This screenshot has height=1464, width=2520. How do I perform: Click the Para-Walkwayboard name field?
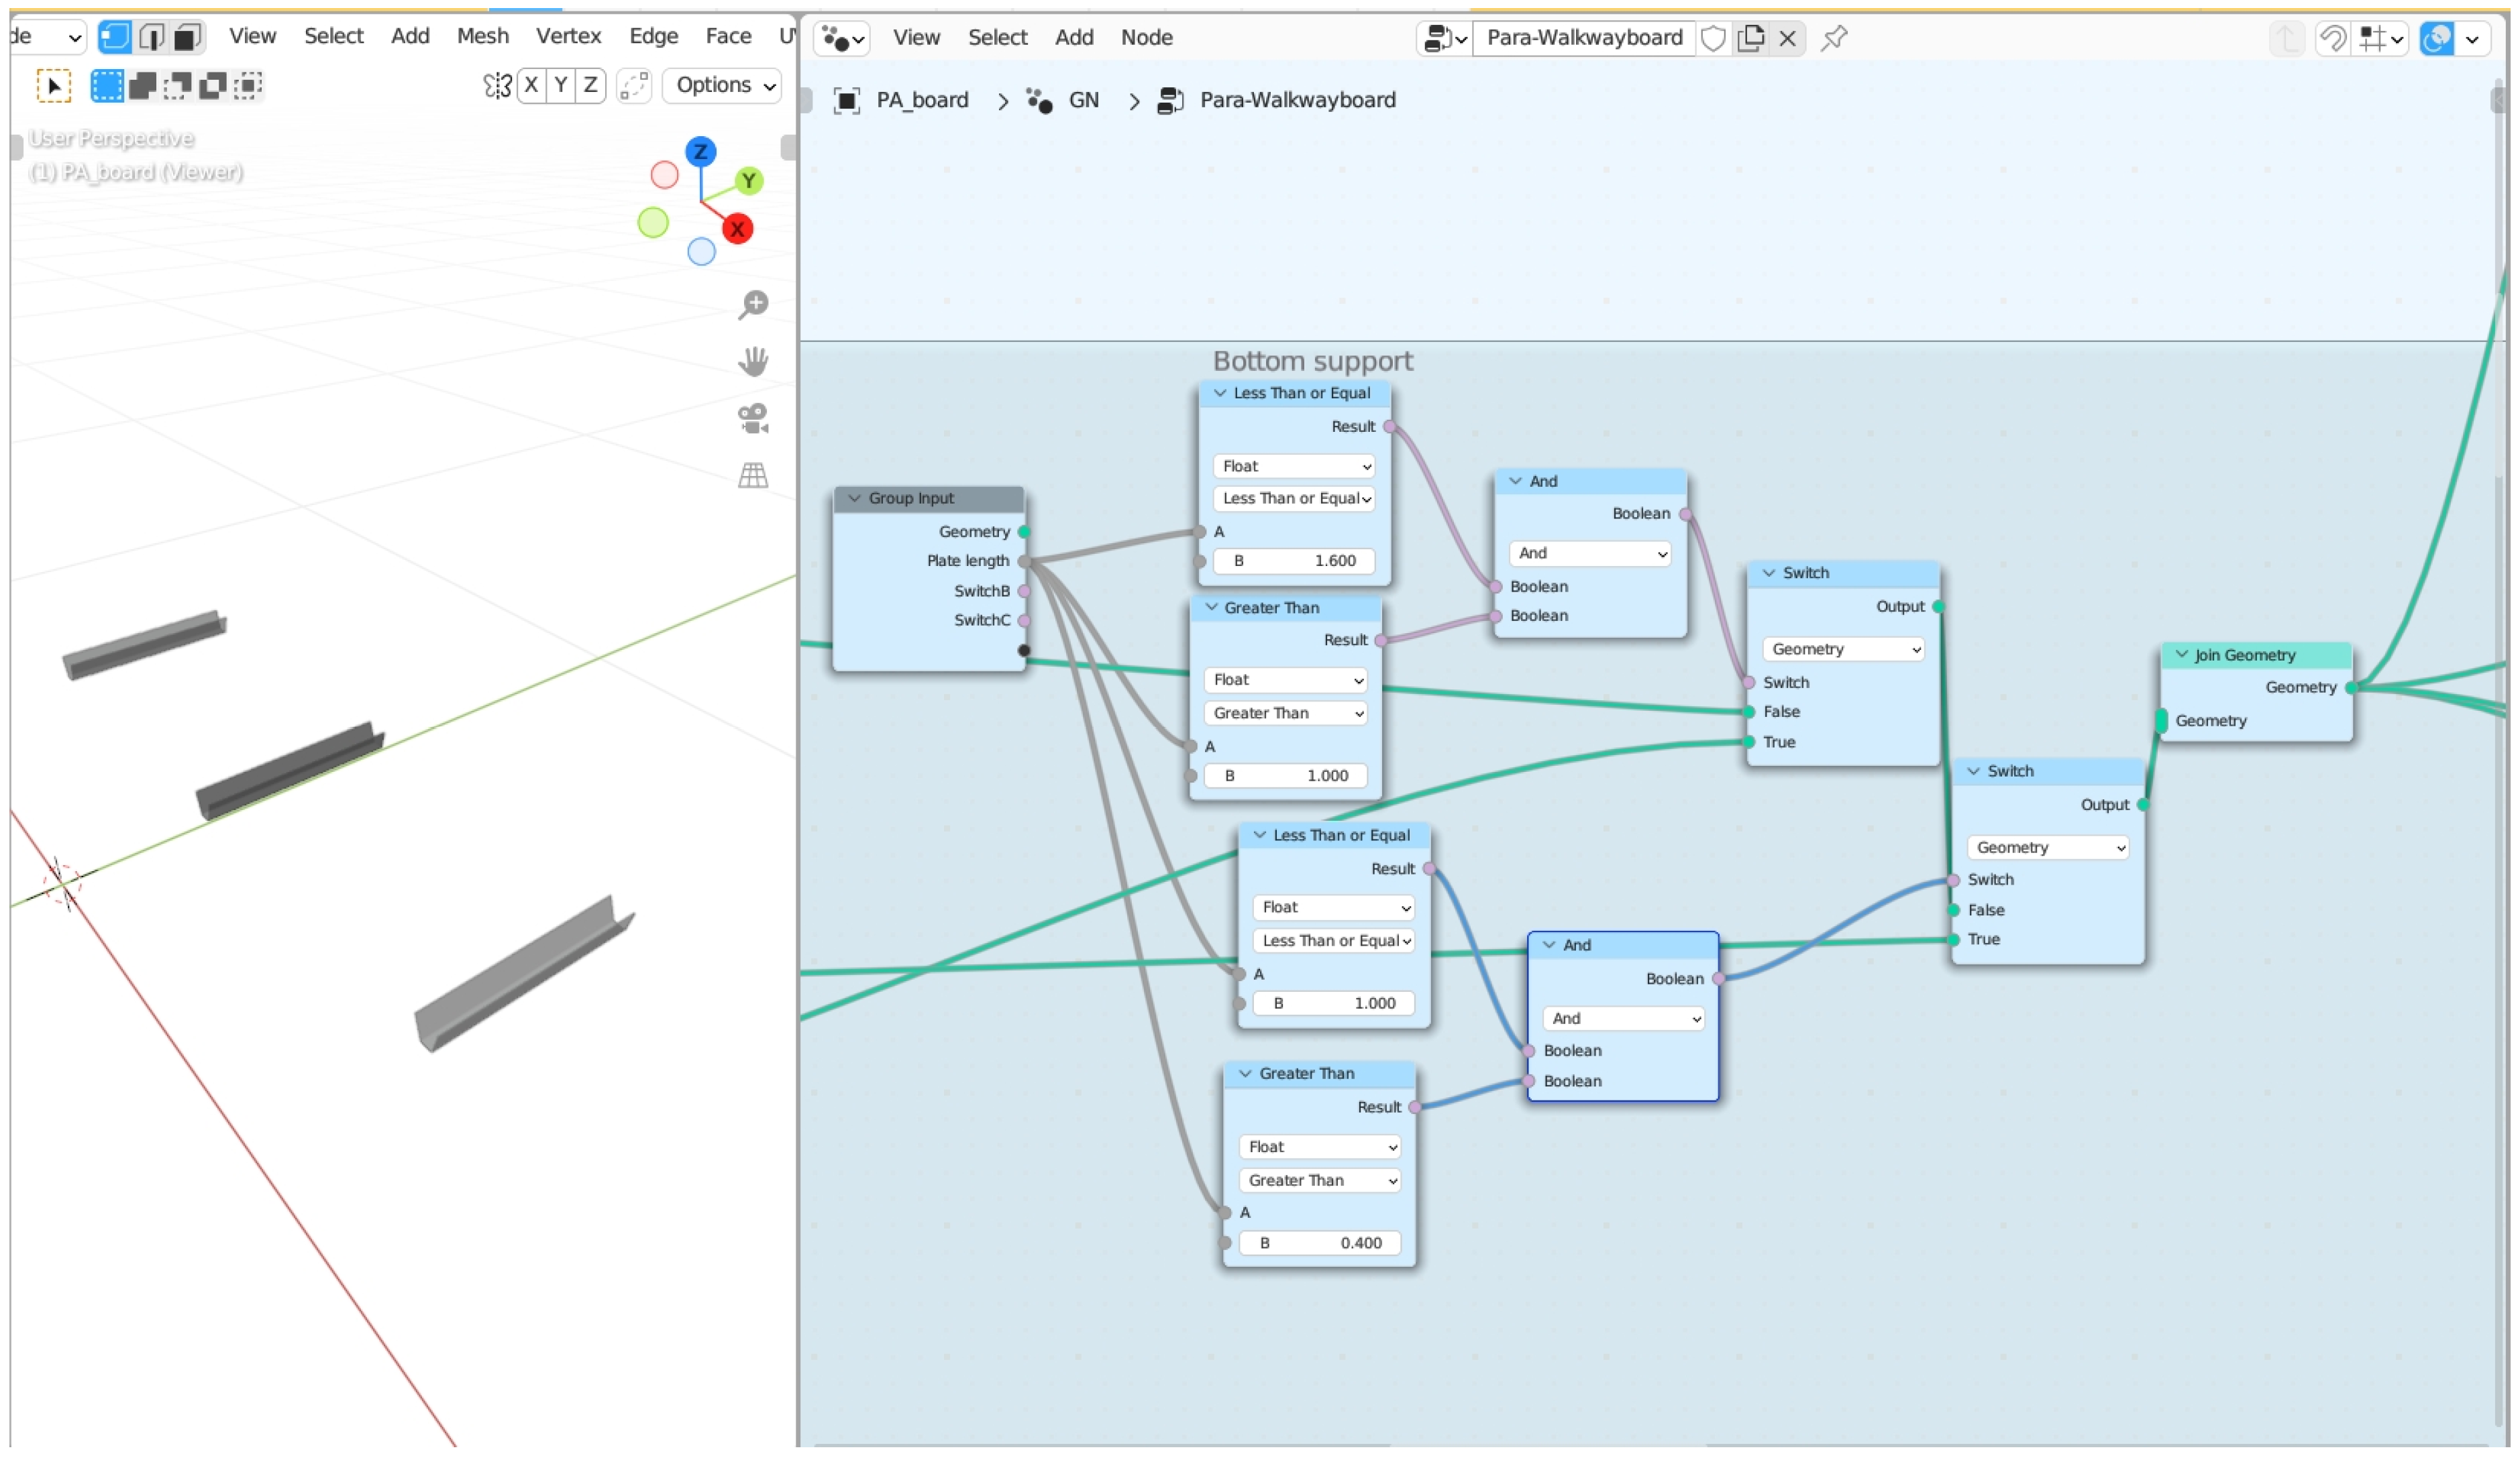[x=1583, y=38]
